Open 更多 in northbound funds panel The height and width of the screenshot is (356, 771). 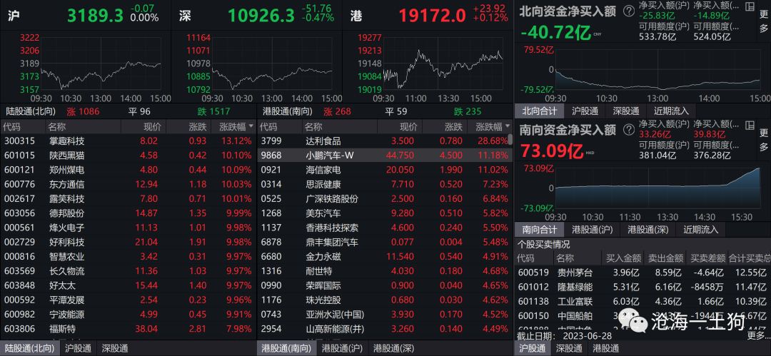[x=763, y=21]
